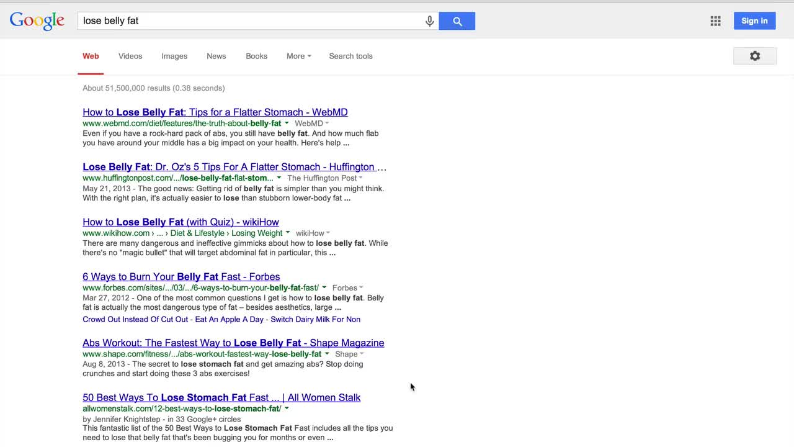The height and width of the screenshot is (447, 794).
Task: Expand the More dropdown
Action: coord(298,56)
